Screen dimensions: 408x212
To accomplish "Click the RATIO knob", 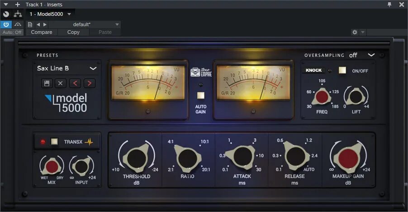I will 187,158.
